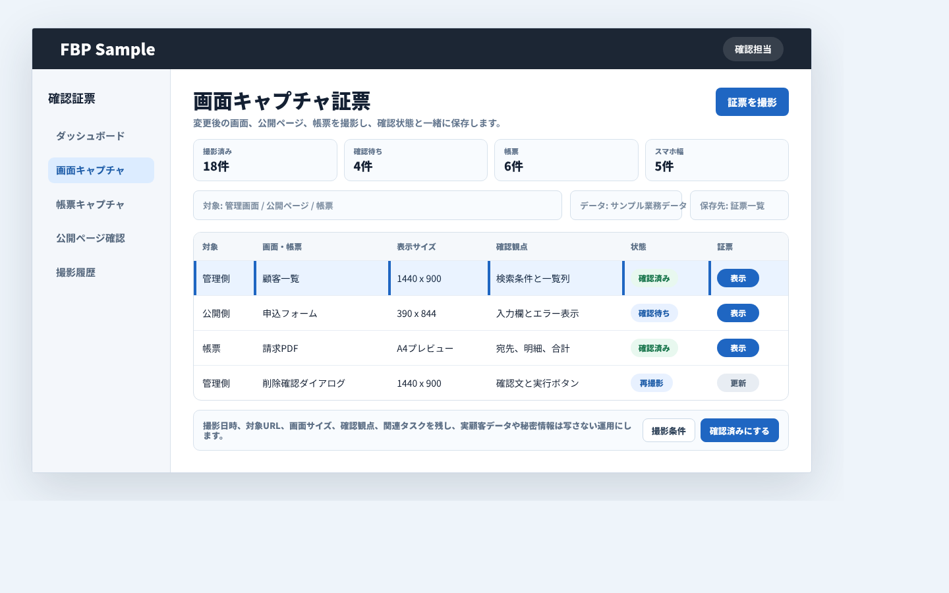Select 画面キャプチャ in the sidebar
The height and width of the screenshot is (593, 949).
point(101,171)
